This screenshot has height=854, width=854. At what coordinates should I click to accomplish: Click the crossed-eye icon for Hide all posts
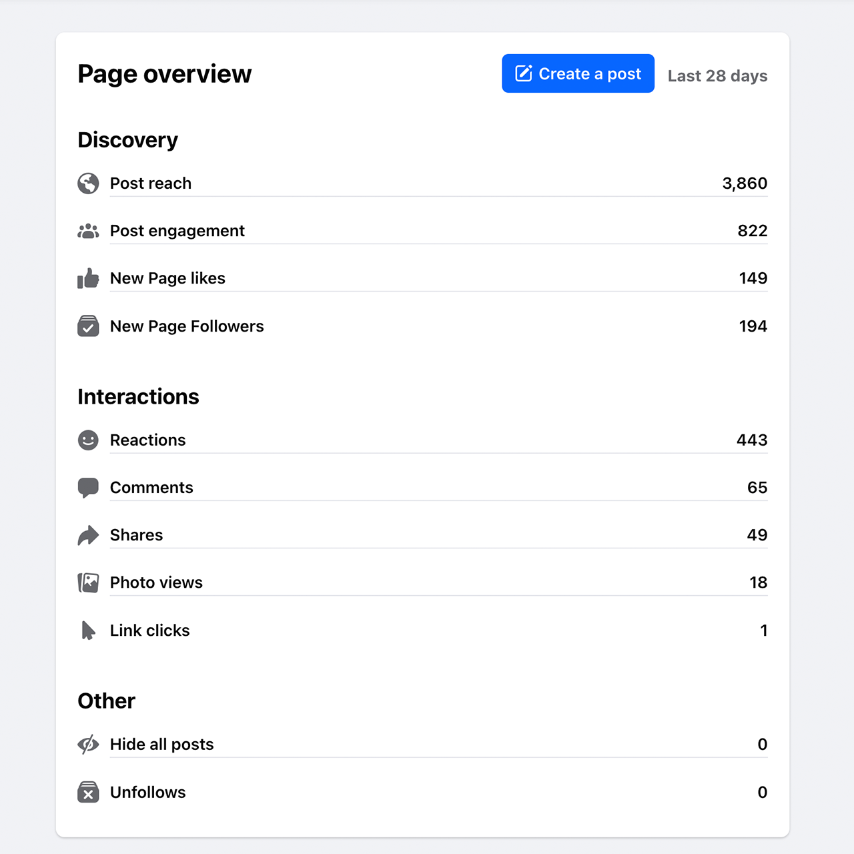[x=88, y=744]
